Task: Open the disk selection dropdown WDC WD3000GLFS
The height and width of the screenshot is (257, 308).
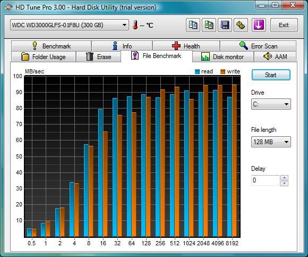Action: (x=70, y=25)
